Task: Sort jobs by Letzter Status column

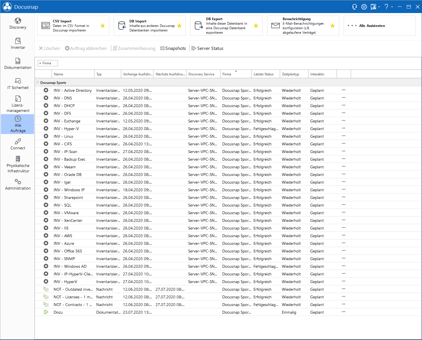Action: (266, 74)
